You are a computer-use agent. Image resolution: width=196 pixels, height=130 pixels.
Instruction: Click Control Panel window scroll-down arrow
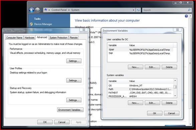click(x=190, y=124)
